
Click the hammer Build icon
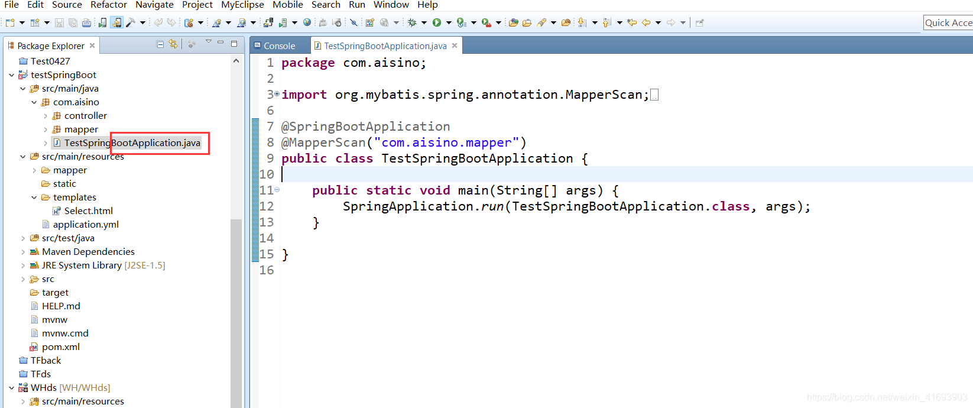(130, 22)
